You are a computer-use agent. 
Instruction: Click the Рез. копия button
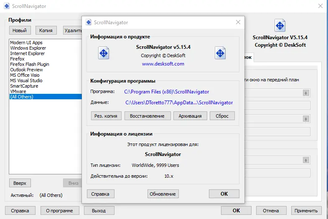click(x=106, y=116)
